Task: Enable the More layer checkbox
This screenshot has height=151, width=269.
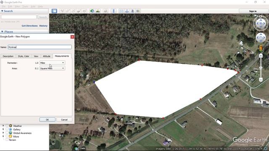Action: (x=7, y=136)
